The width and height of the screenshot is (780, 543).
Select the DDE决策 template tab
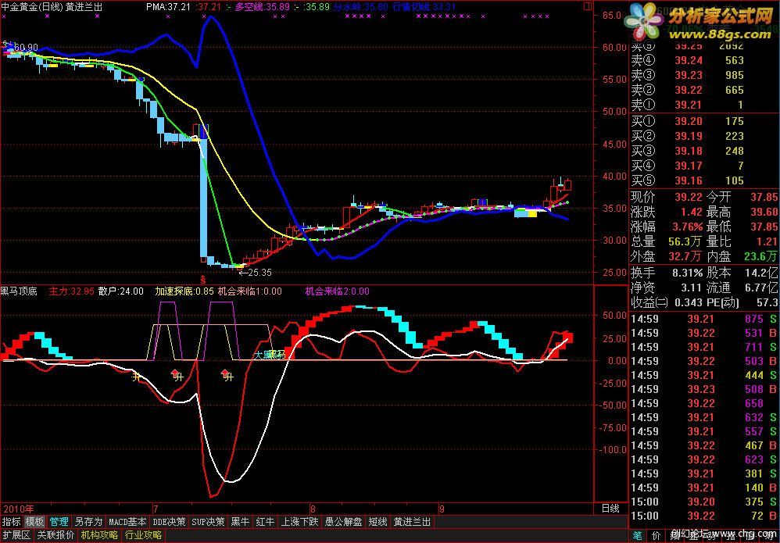[x=169, y=522]
